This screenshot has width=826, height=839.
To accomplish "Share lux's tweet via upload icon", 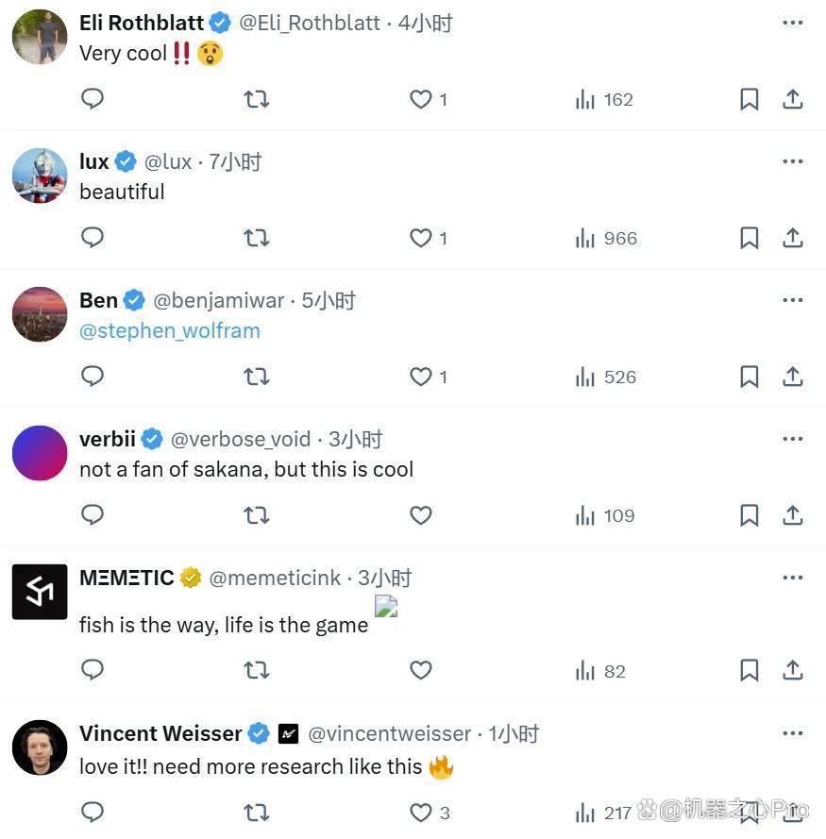I will pos(792,238).
